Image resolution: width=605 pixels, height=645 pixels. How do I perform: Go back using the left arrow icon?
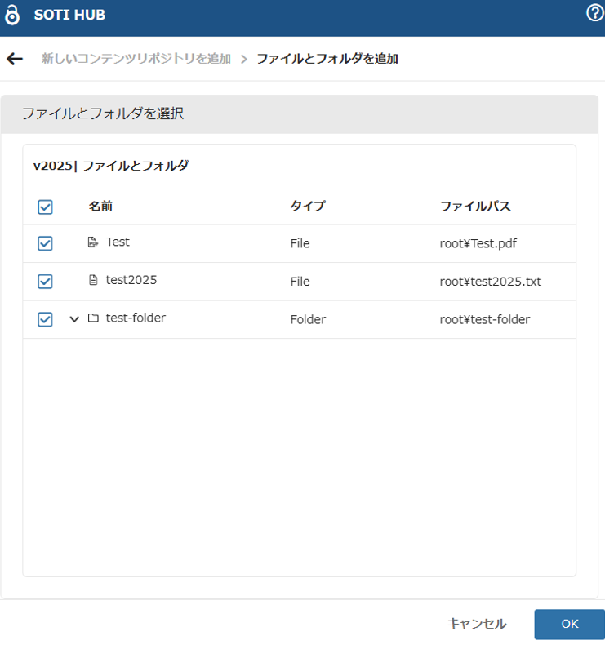15,59
